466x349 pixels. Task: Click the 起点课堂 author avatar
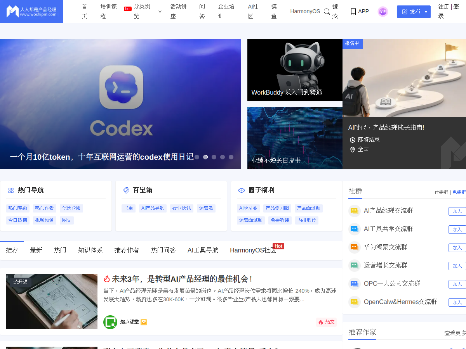tap(110, 322)
